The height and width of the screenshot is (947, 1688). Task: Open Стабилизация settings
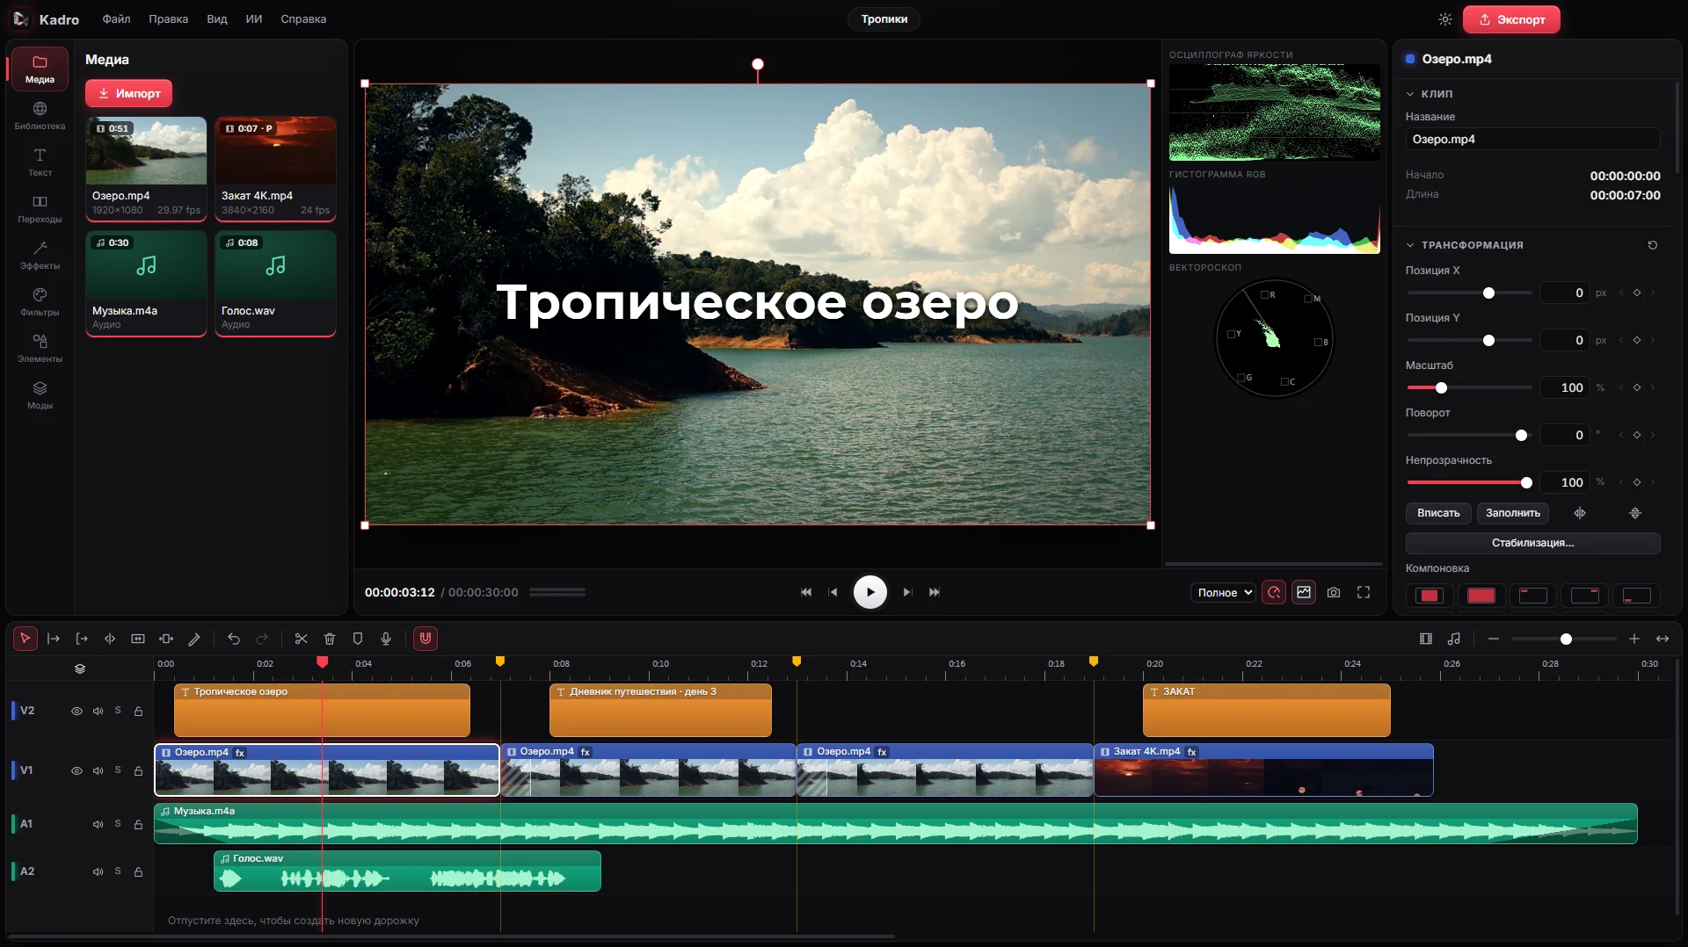pyautogui.click(x=1532, y=543)
